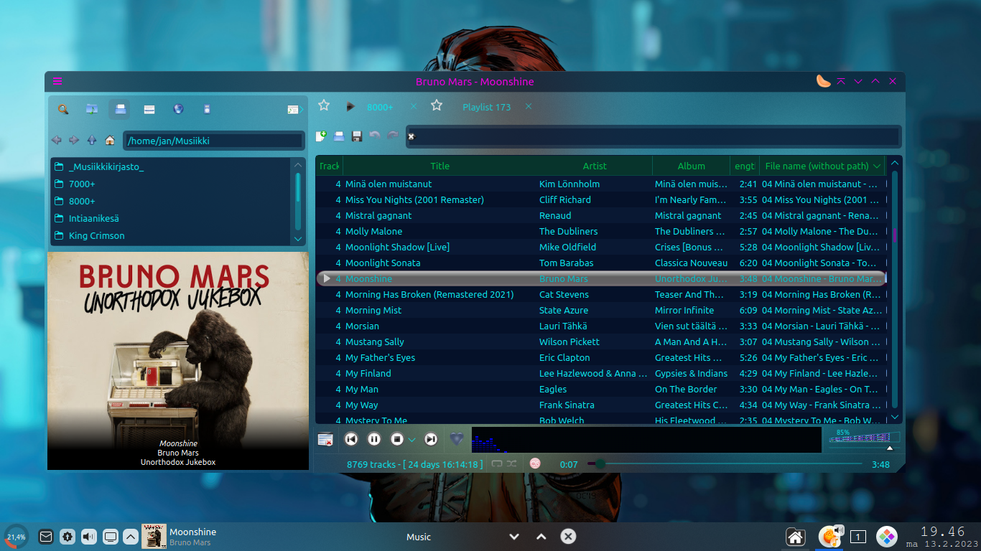
Task: Star Playlist 173 as favorite
Action: pos(437,105)
